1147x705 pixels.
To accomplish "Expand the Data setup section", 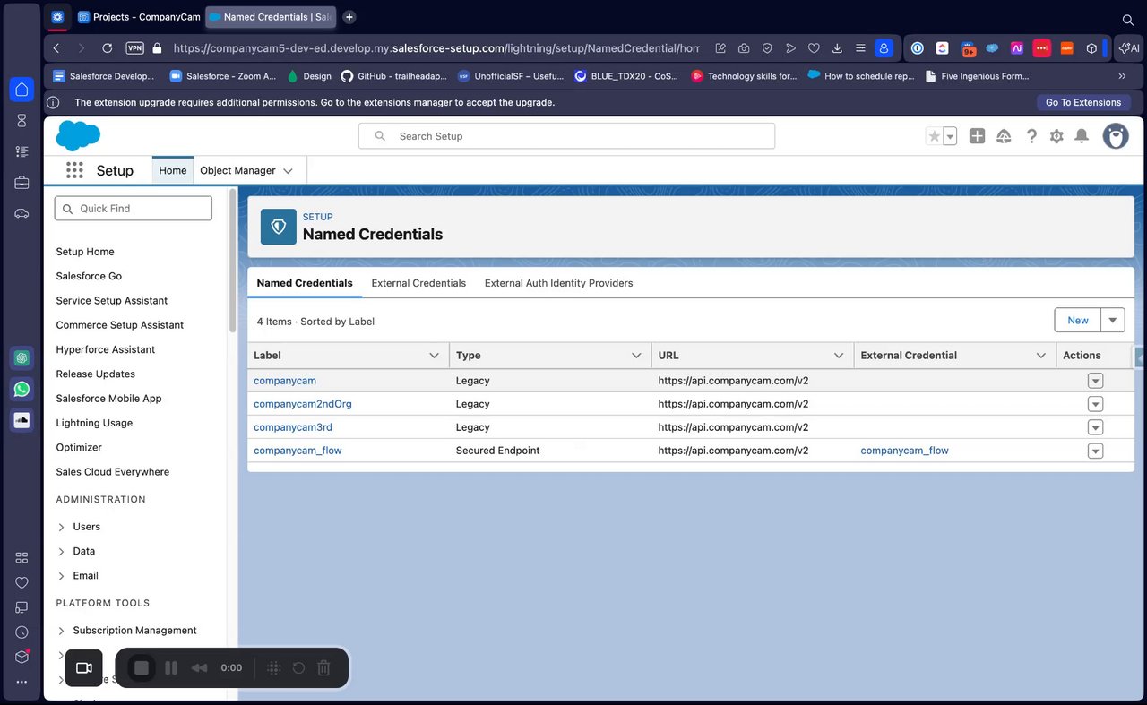I will [x=61, y=551].
